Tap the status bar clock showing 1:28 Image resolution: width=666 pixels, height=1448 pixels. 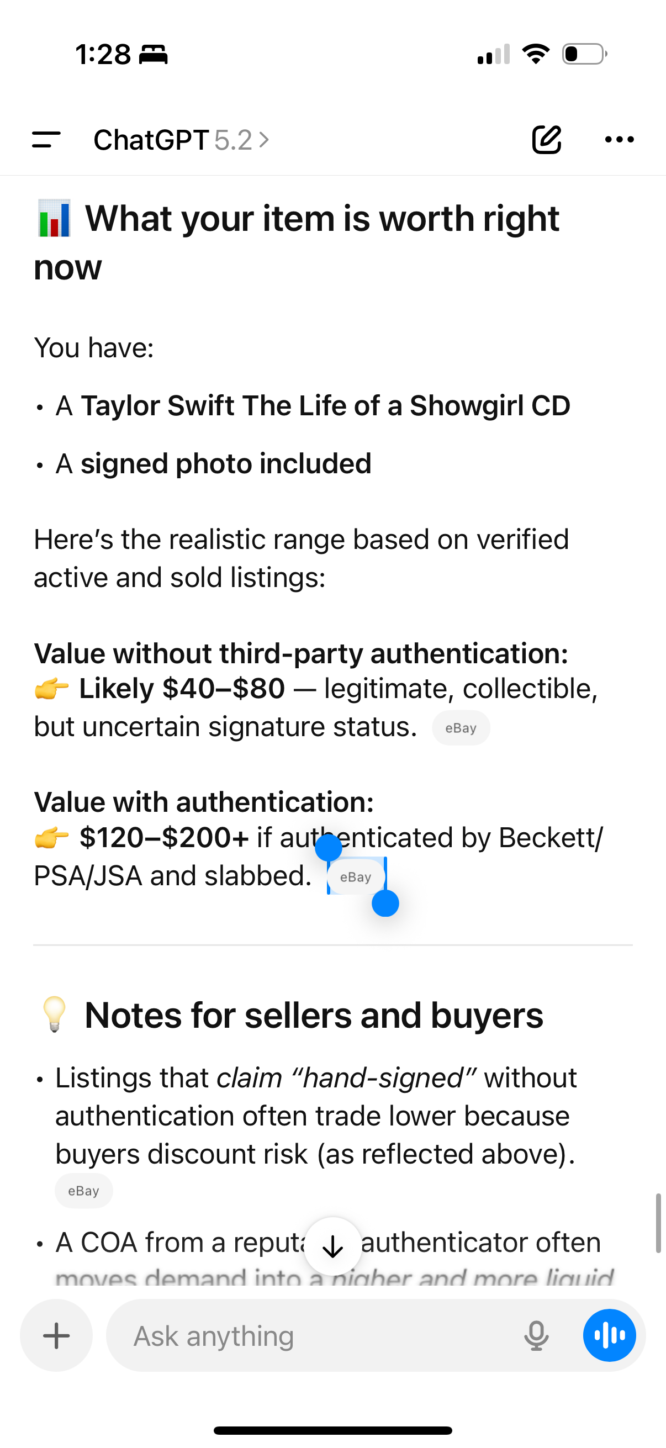click(x=103, y=55)
